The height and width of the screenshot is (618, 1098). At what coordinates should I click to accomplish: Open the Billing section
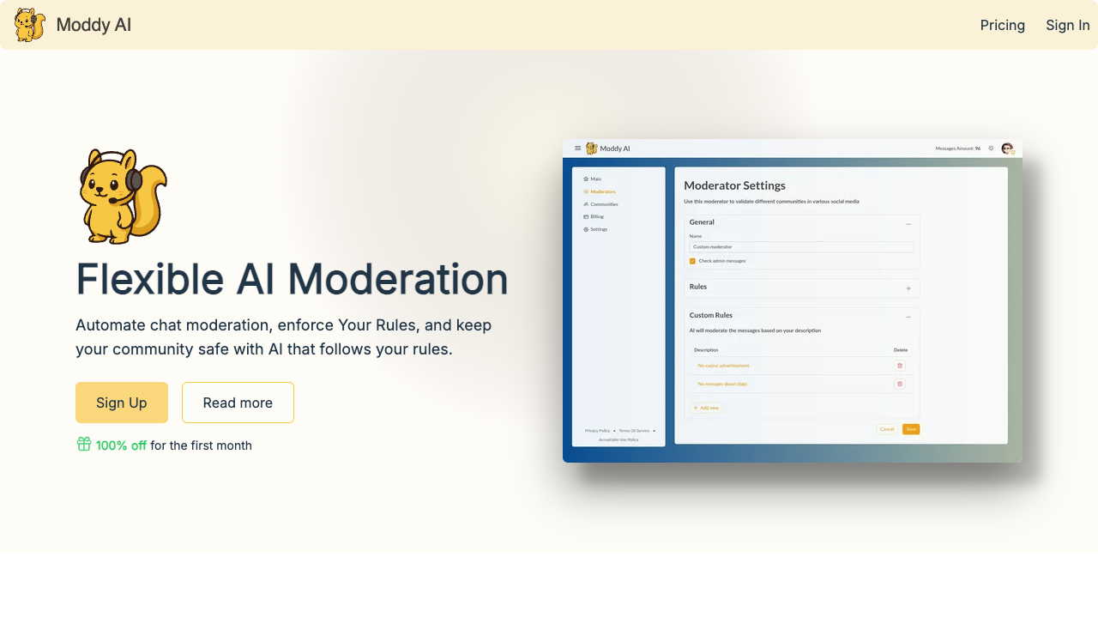[597, 216]
